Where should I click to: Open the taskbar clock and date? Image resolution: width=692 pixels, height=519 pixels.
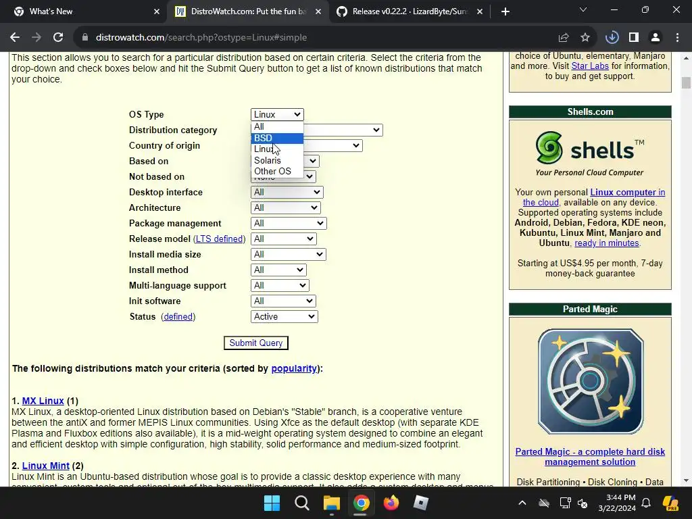pyautogui.click(x=617, y=503)
